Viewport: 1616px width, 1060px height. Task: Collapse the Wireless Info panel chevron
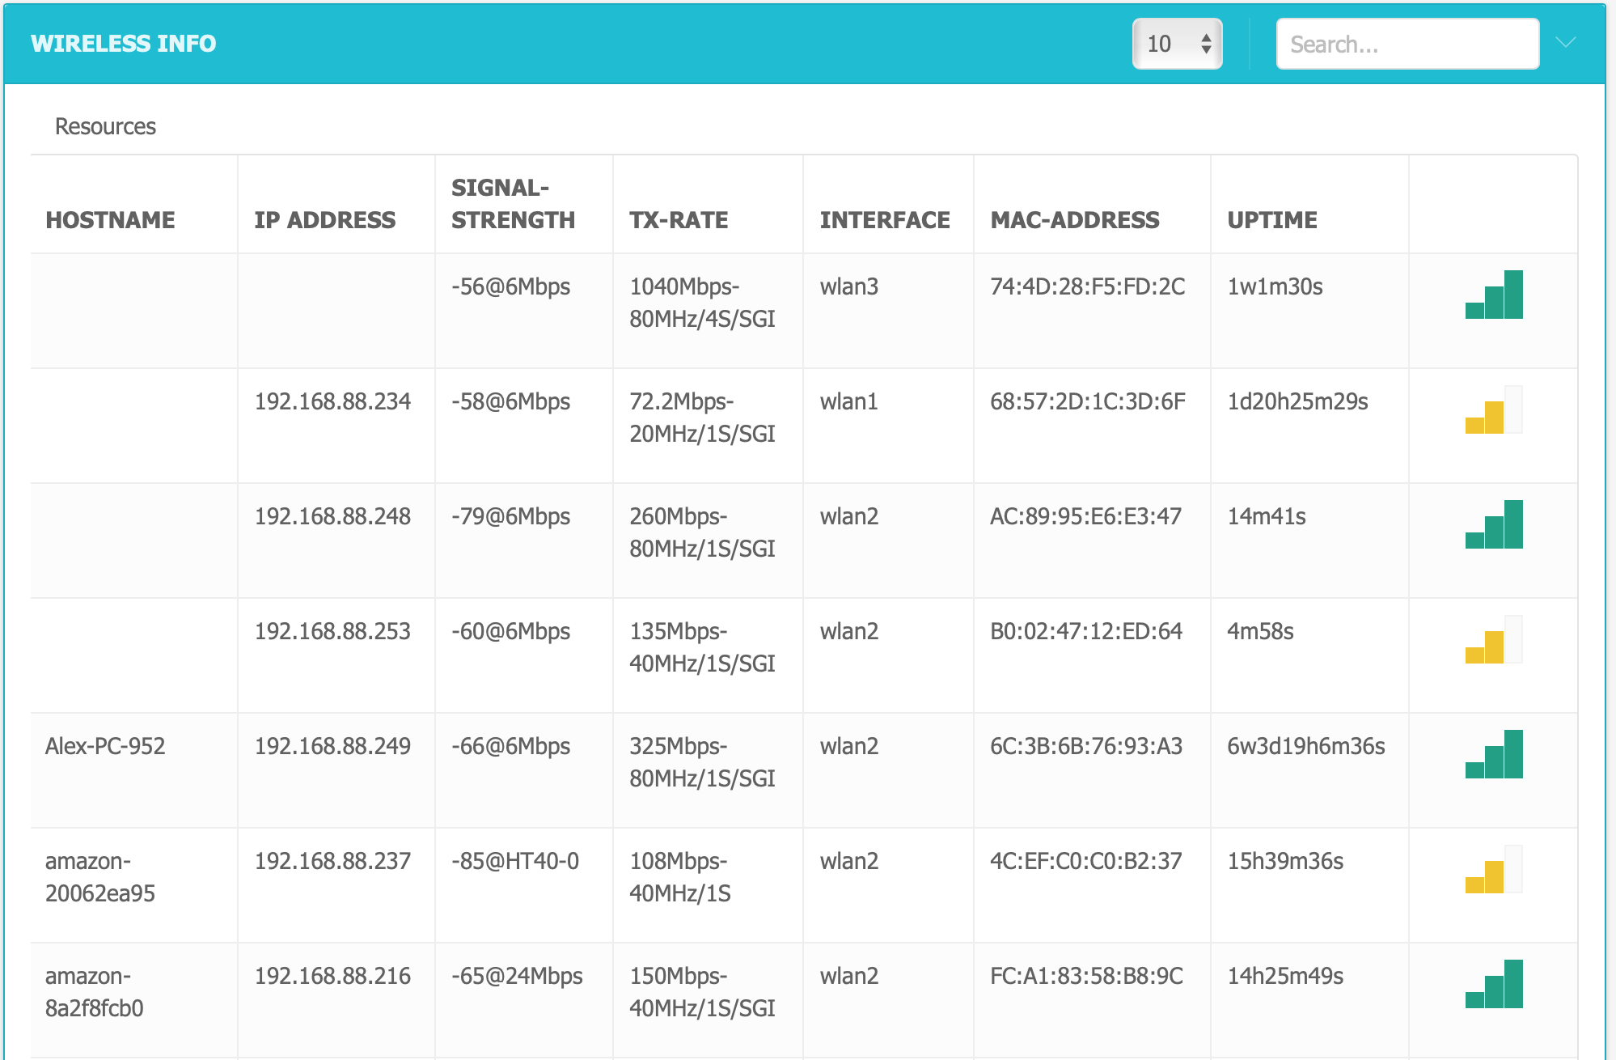click(1566, 43)
